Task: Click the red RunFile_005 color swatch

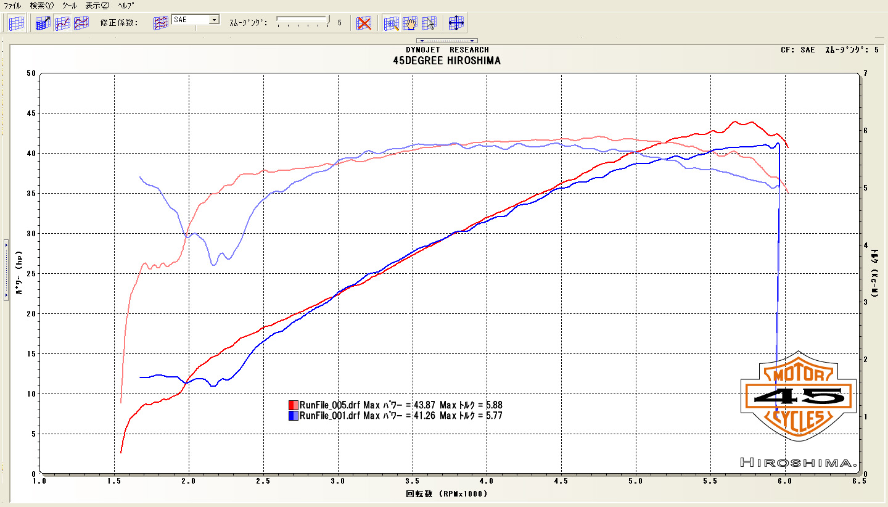Action: coord(294,405)
